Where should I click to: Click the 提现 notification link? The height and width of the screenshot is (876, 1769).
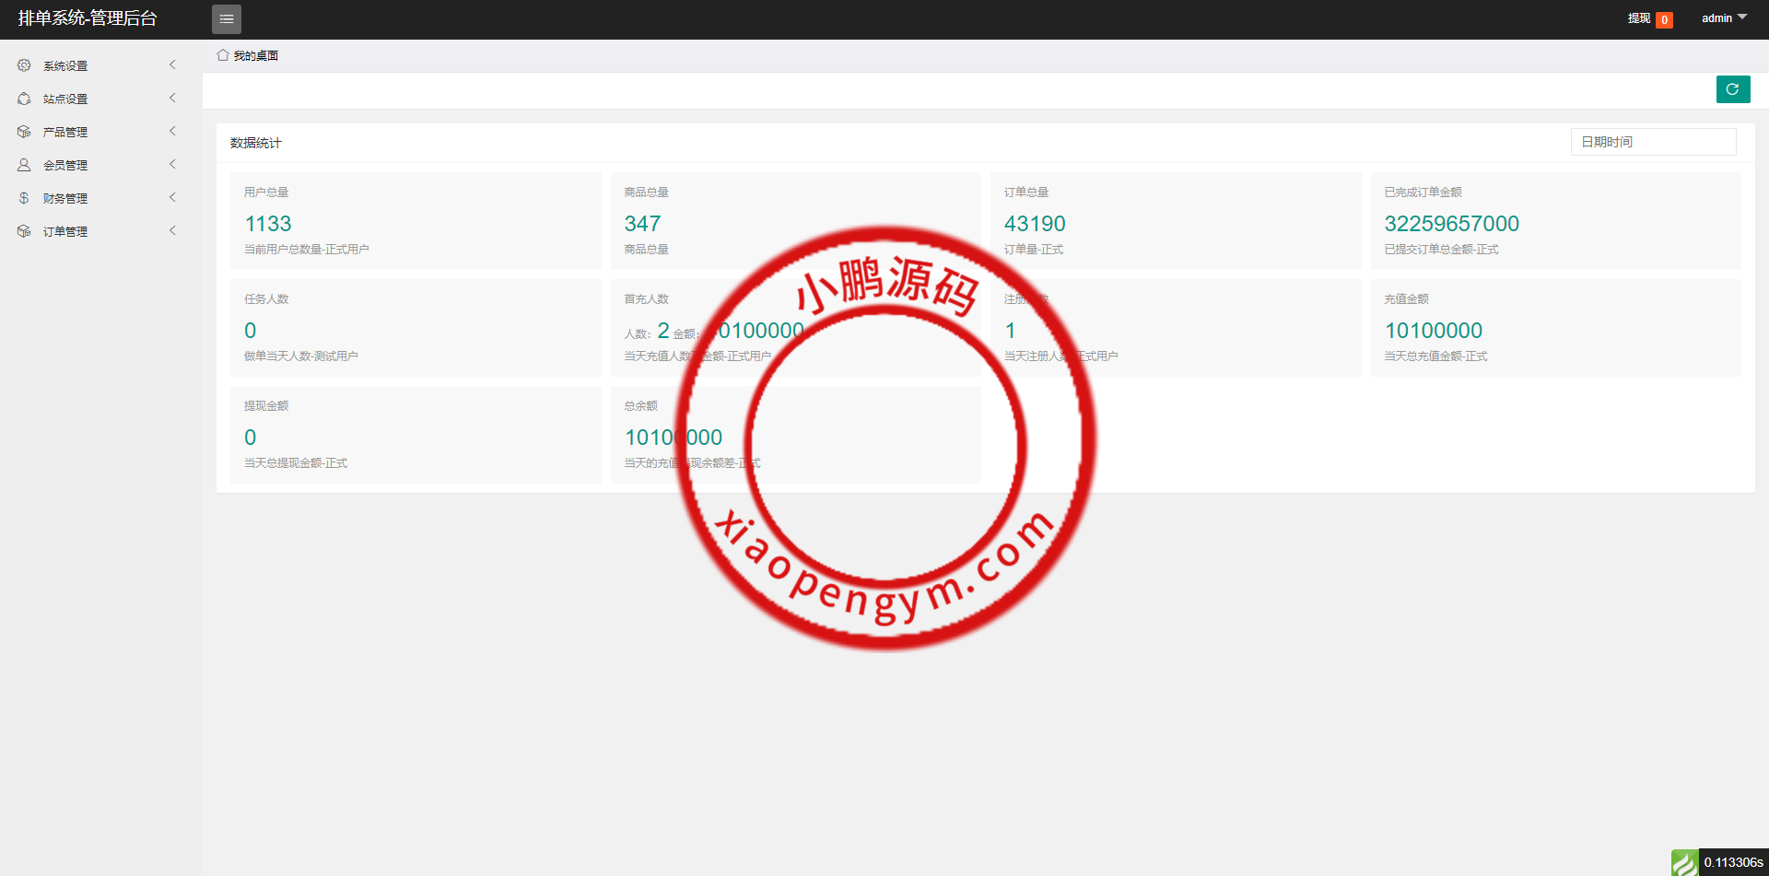point(1638,18)
